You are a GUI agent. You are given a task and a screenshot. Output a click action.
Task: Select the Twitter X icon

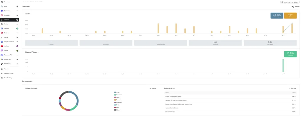2,24
